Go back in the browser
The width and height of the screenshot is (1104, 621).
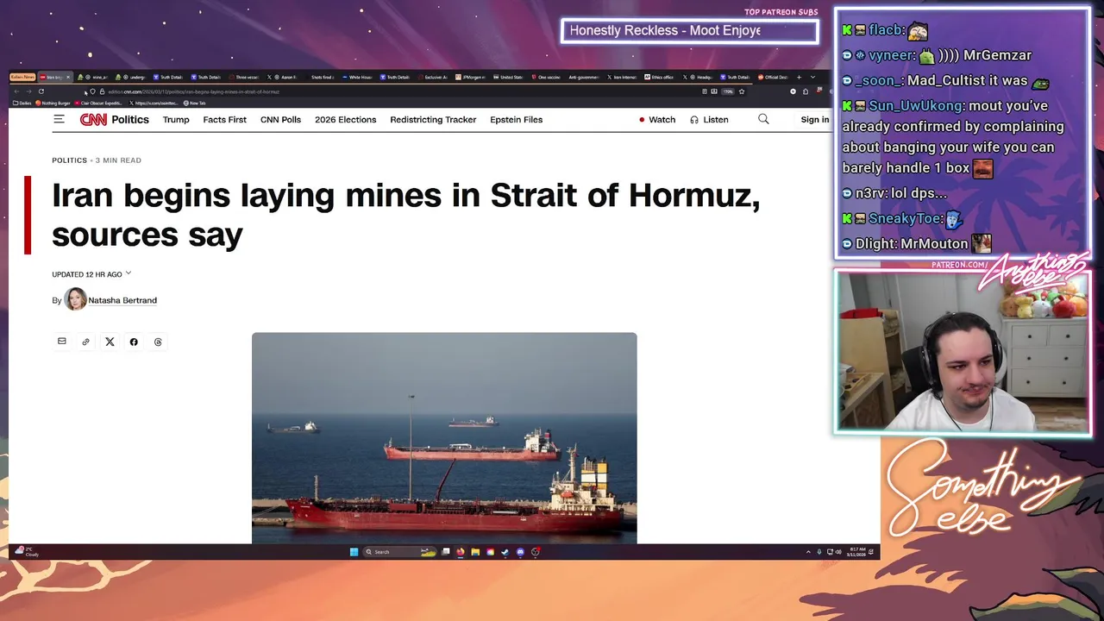point(16,91)
